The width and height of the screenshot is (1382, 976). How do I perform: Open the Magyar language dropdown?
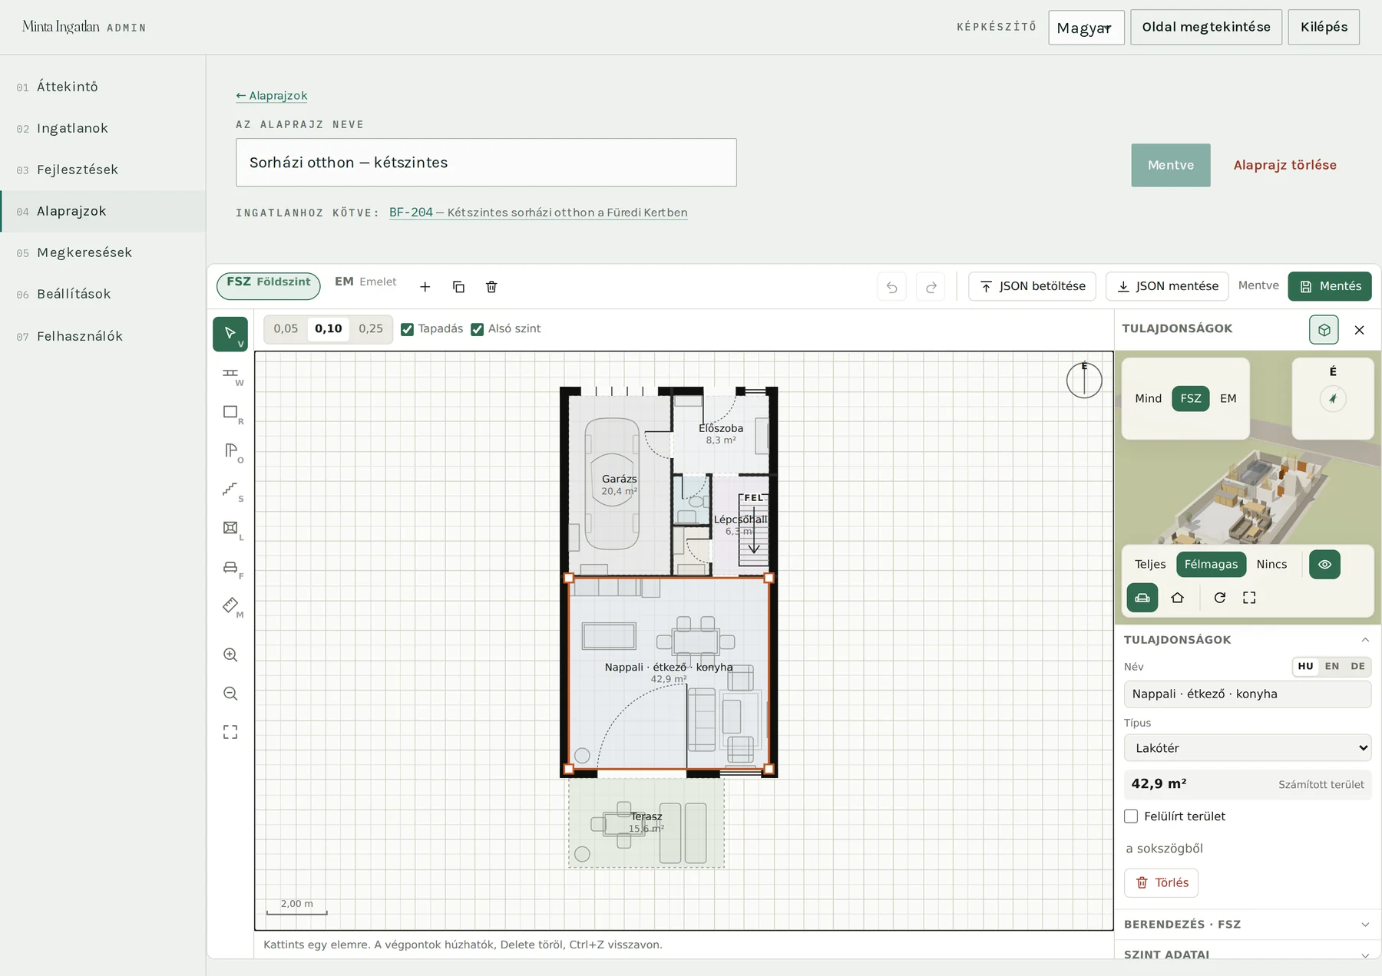tap(1086, 28)
